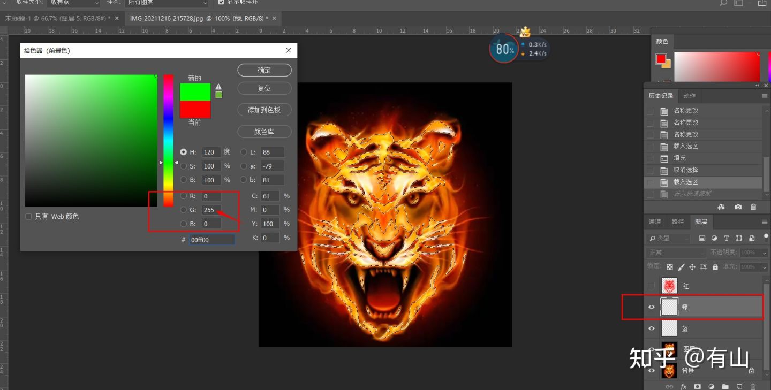Open the 颜色库 button
Screen dimensions: 771x390
[x=264, y=131]
